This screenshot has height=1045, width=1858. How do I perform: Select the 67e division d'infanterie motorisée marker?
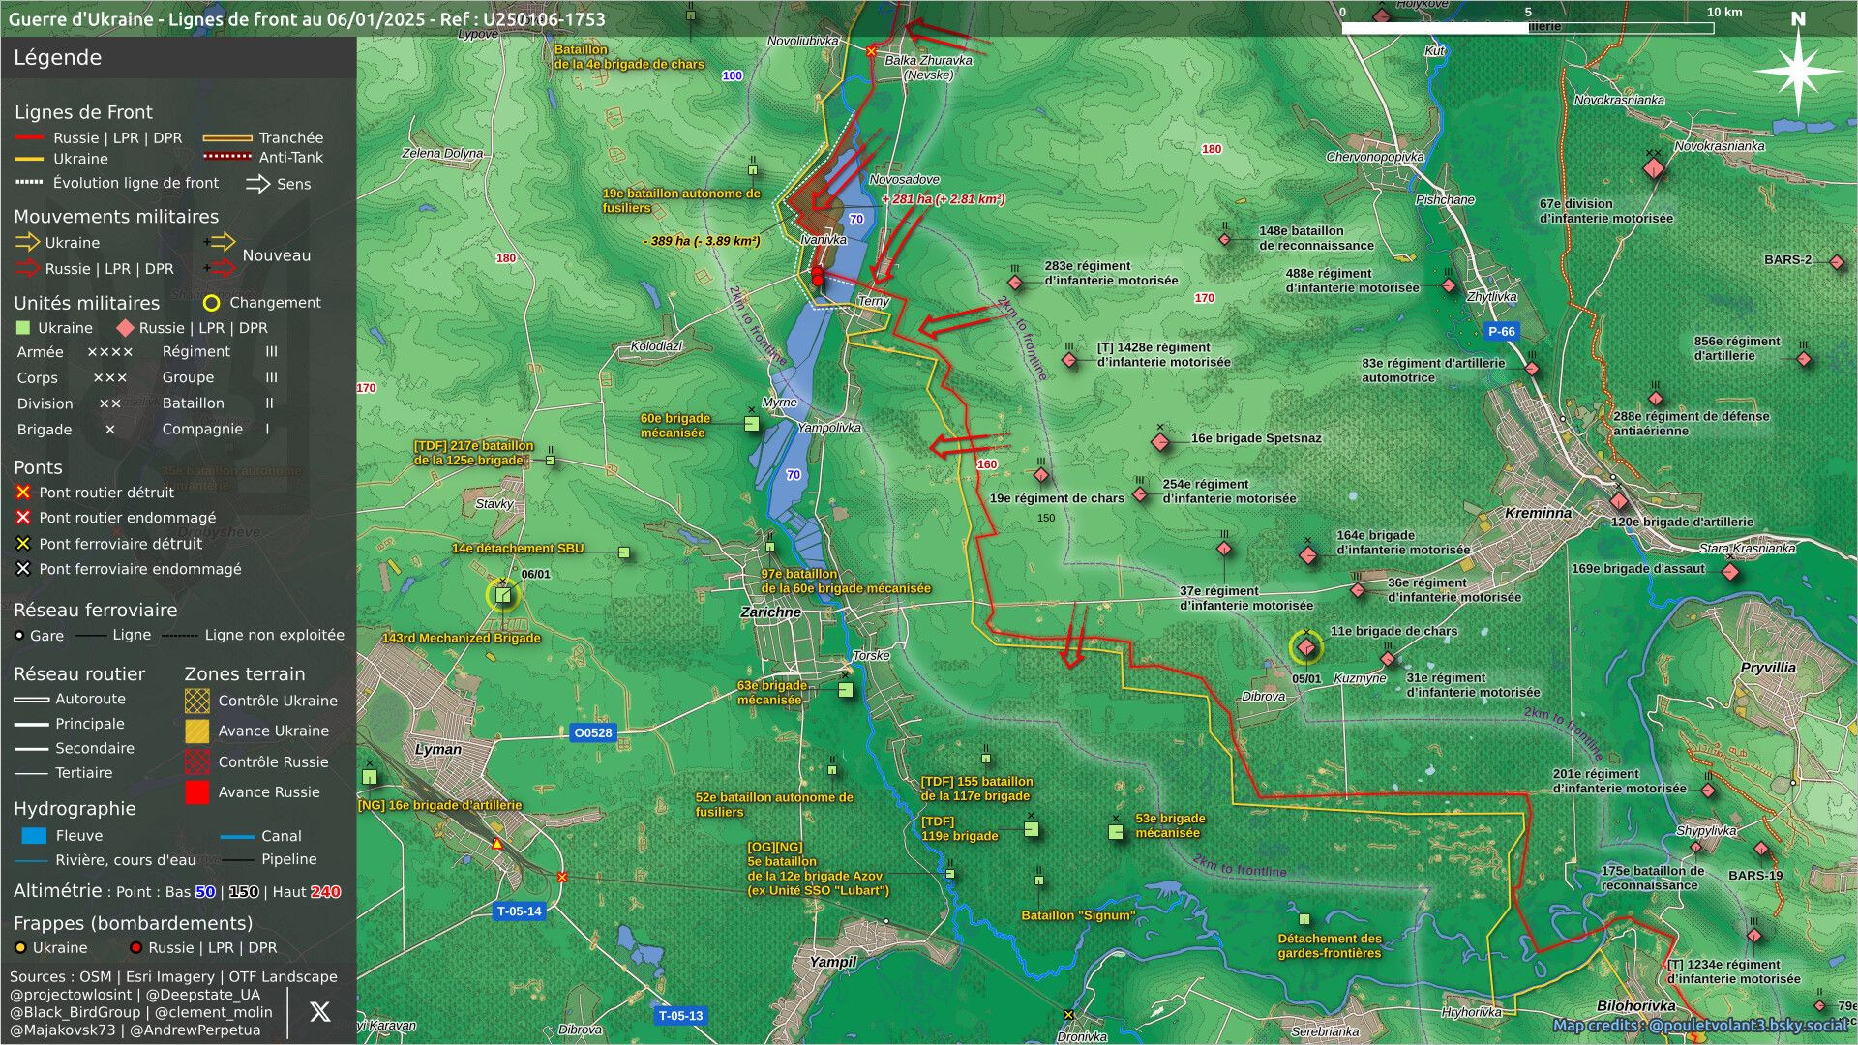click(1654, 168)
